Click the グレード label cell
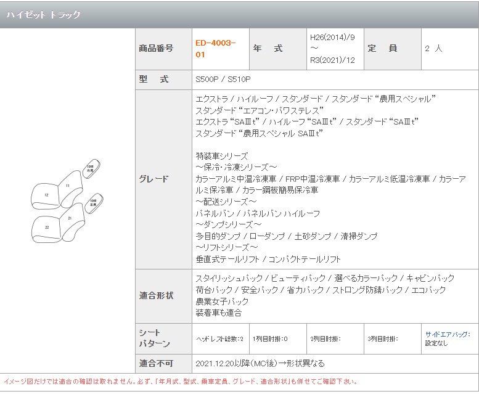 [164, 179]
